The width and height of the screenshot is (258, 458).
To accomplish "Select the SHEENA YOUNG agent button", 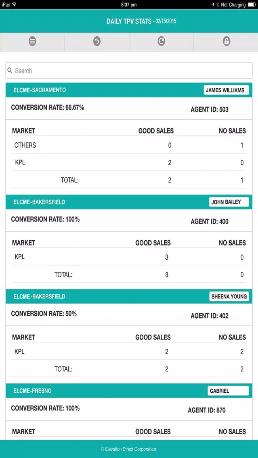I will coord(229,296).
